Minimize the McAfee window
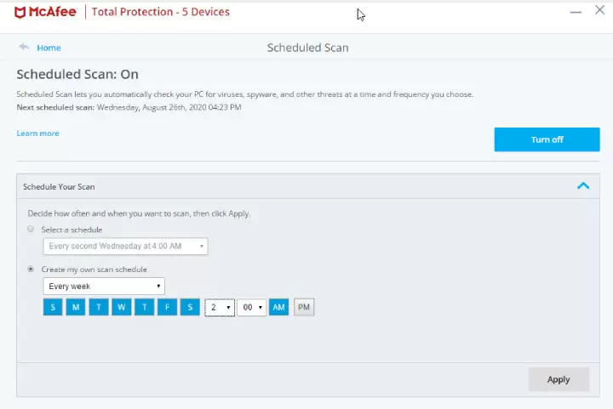613x409 pixels. tap(576, 13)
